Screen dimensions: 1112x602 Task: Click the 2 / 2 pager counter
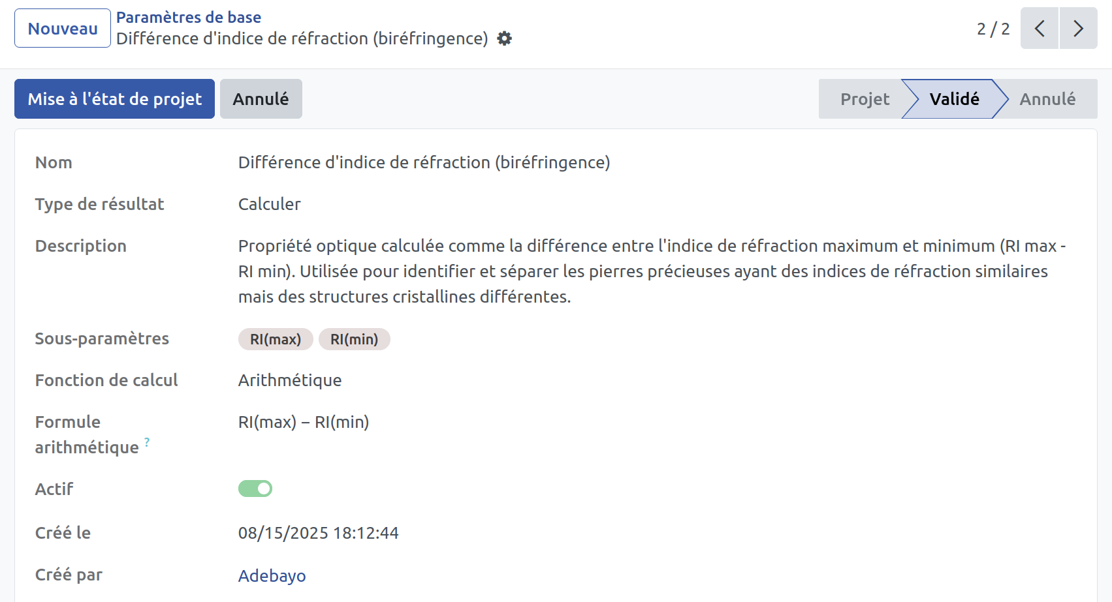[x=993, y=29]
